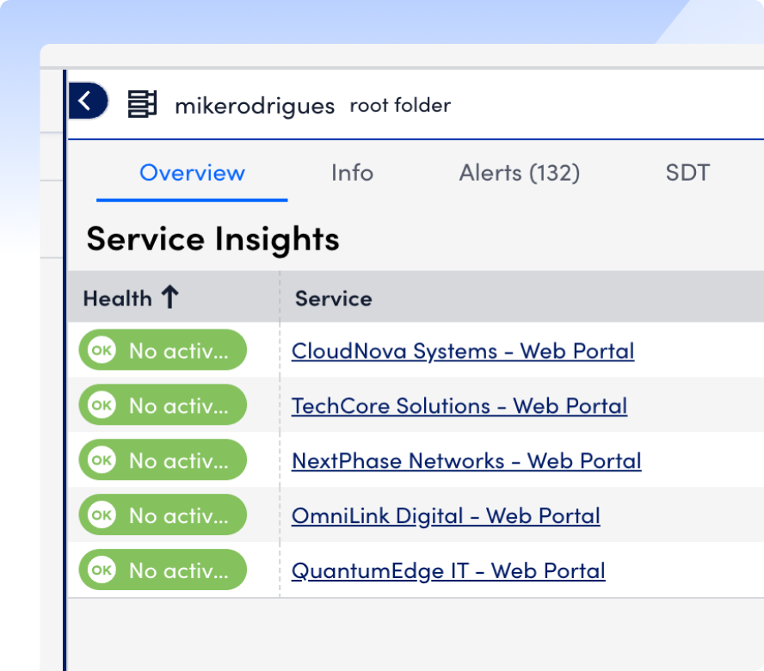Viewport: 764px width, 671px height.
Task: Click the Health column sort arrow
Action: coord(169,298)
